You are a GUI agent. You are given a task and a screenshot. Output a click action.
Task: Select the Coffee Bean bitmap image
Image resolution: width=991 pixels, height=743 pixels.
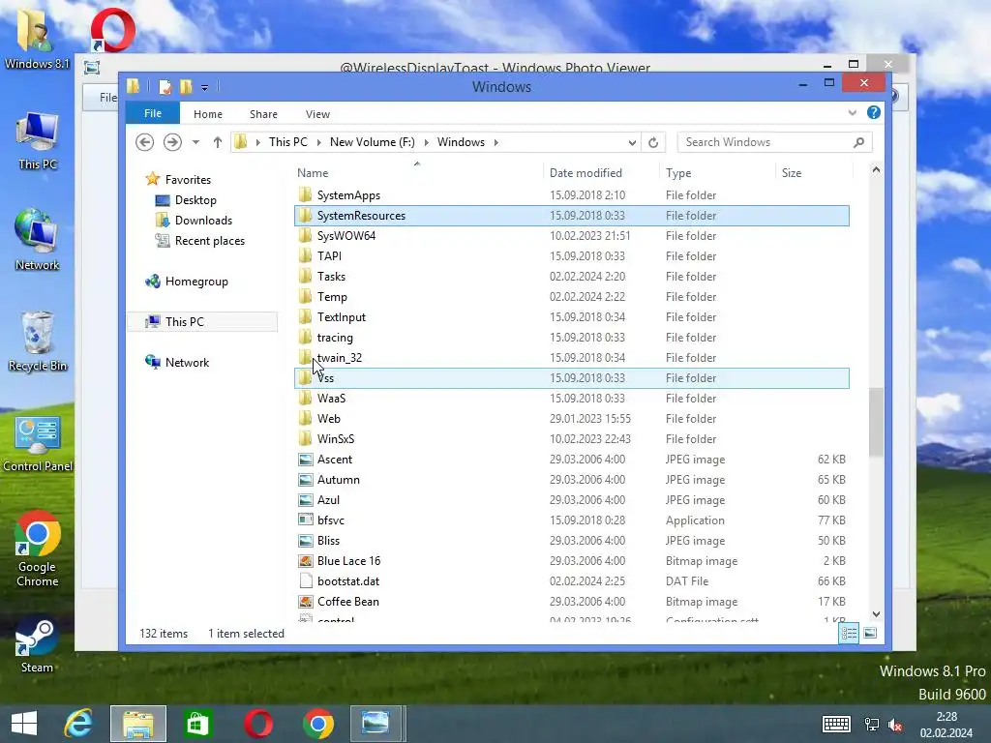[572, 602]
